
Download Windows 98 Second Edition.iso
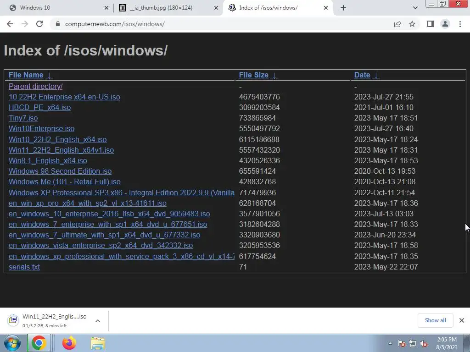(x=60, y=171)
